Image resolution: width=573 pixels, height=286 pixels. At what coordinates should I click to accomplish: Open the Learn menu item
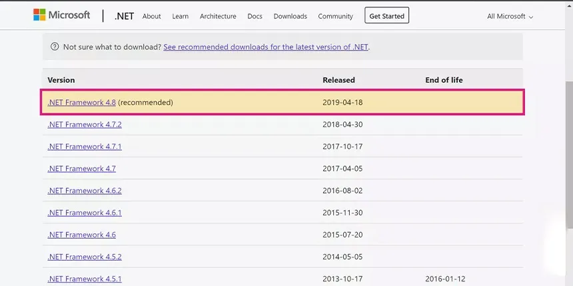pyautogui.click(x=180, y=16)
